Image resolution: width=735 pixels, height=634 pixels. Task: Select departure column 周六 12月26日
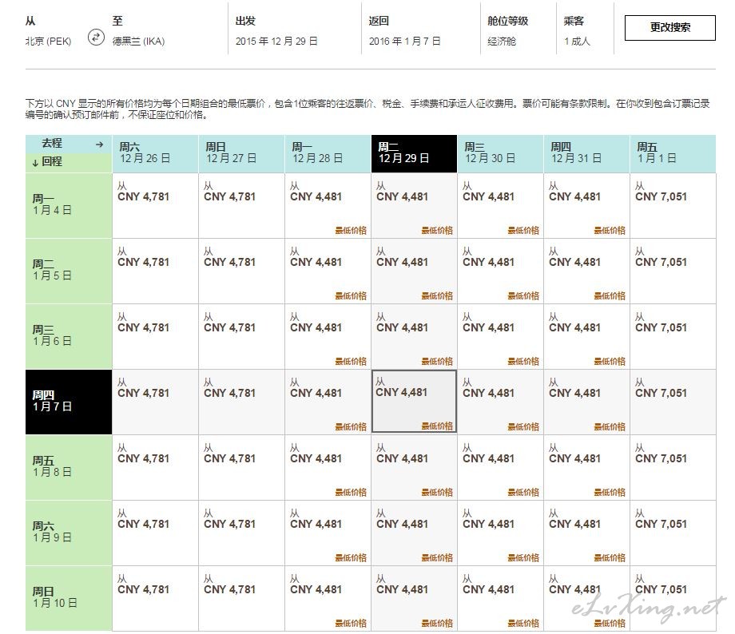[155, 153]
